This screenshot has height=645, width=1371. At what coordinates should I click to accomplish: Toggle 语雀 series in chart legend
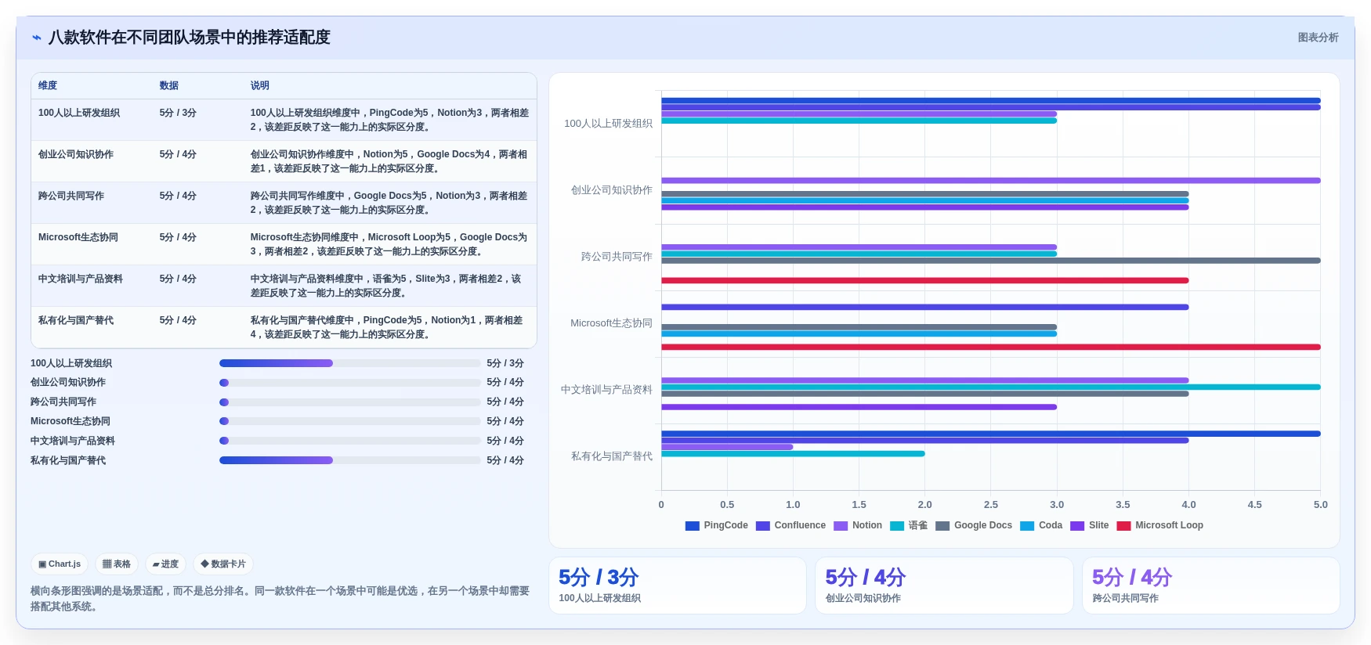(909, 526)
